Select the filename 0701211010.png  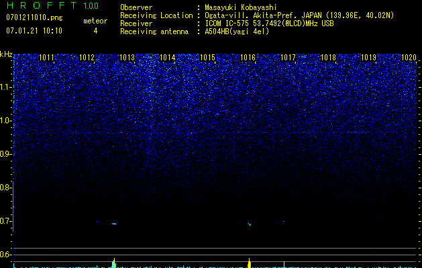coord(34,18)
